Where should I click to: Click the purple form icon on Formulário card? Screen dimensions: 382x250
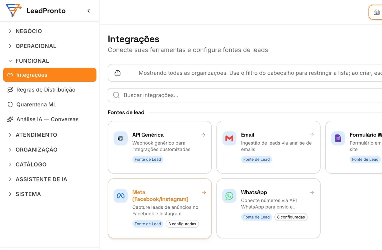point(338,139)
